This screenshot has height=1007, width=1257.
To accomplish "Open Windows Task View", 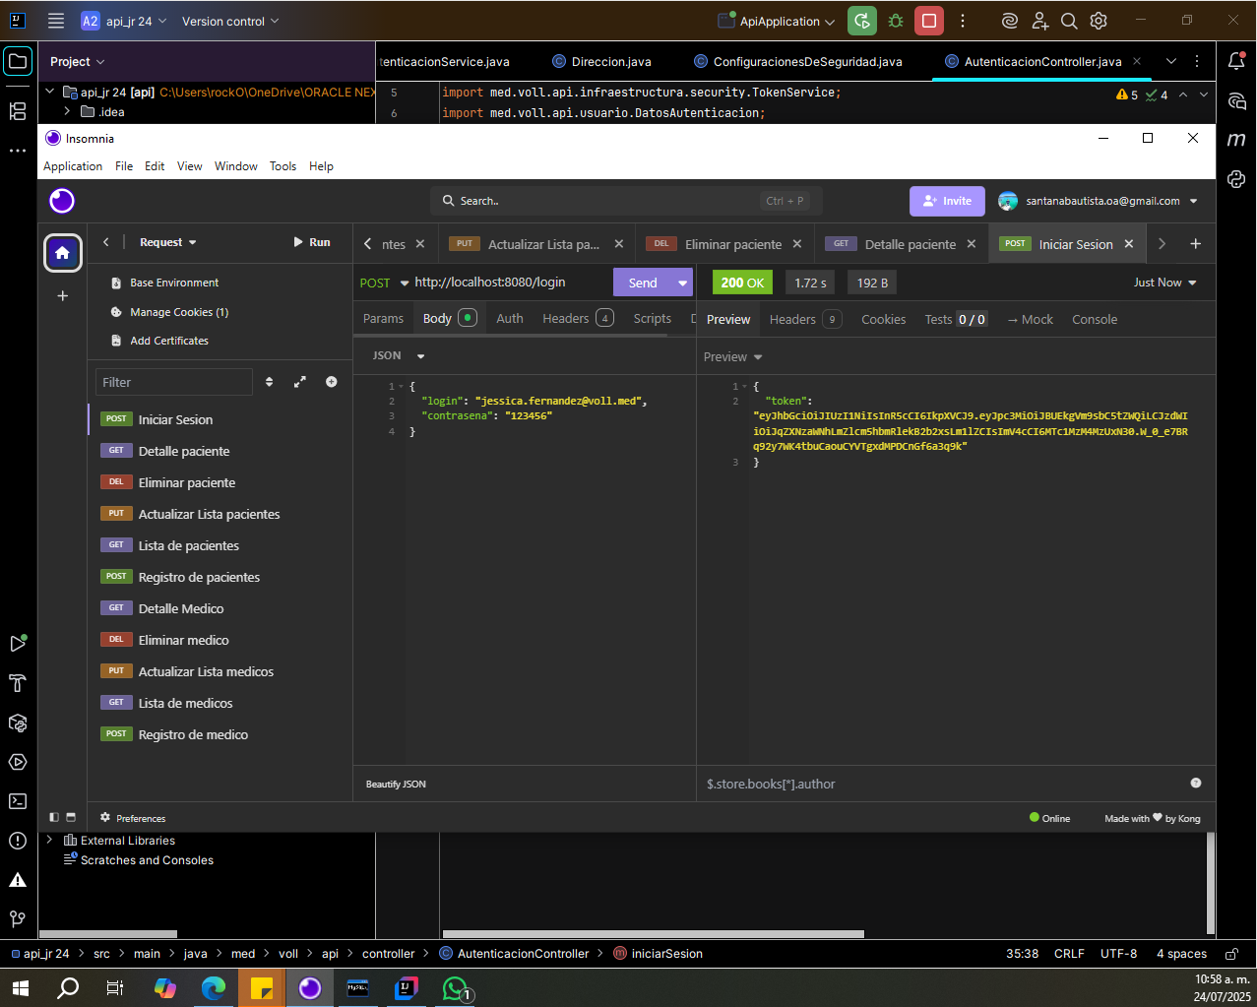I will click(x=114, y=988).
